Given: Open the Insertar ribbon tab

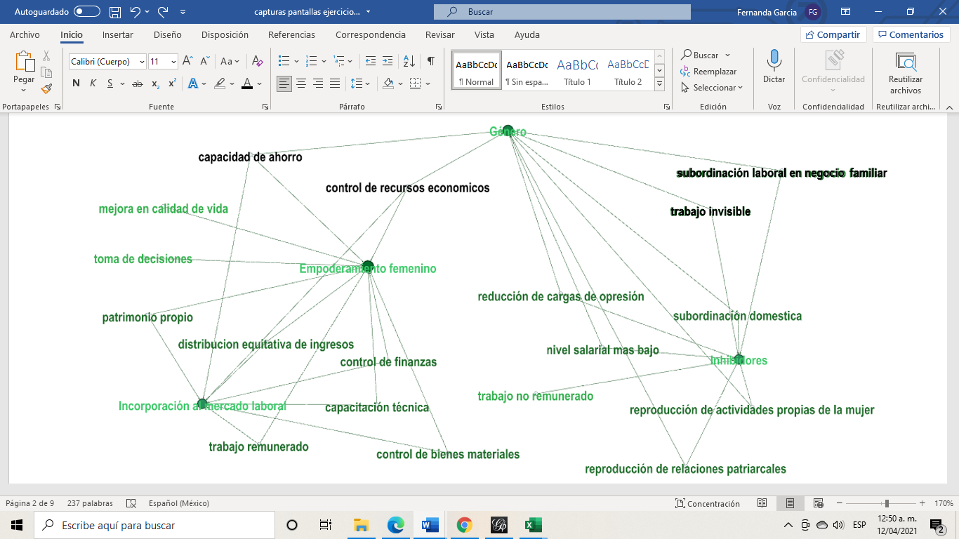Looking at the screenshot, I should [117, 34].
